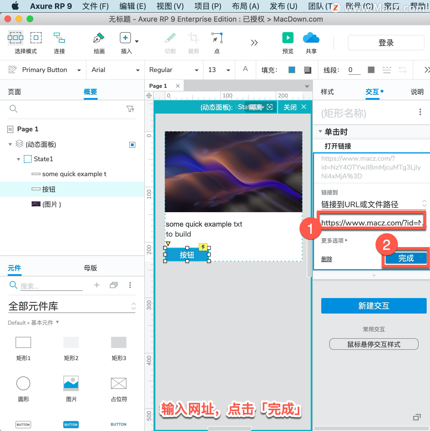The height and width of the screenshot is (431, 430).
Task: Close the Page 1 canvas tab
Action: point(178,86)
